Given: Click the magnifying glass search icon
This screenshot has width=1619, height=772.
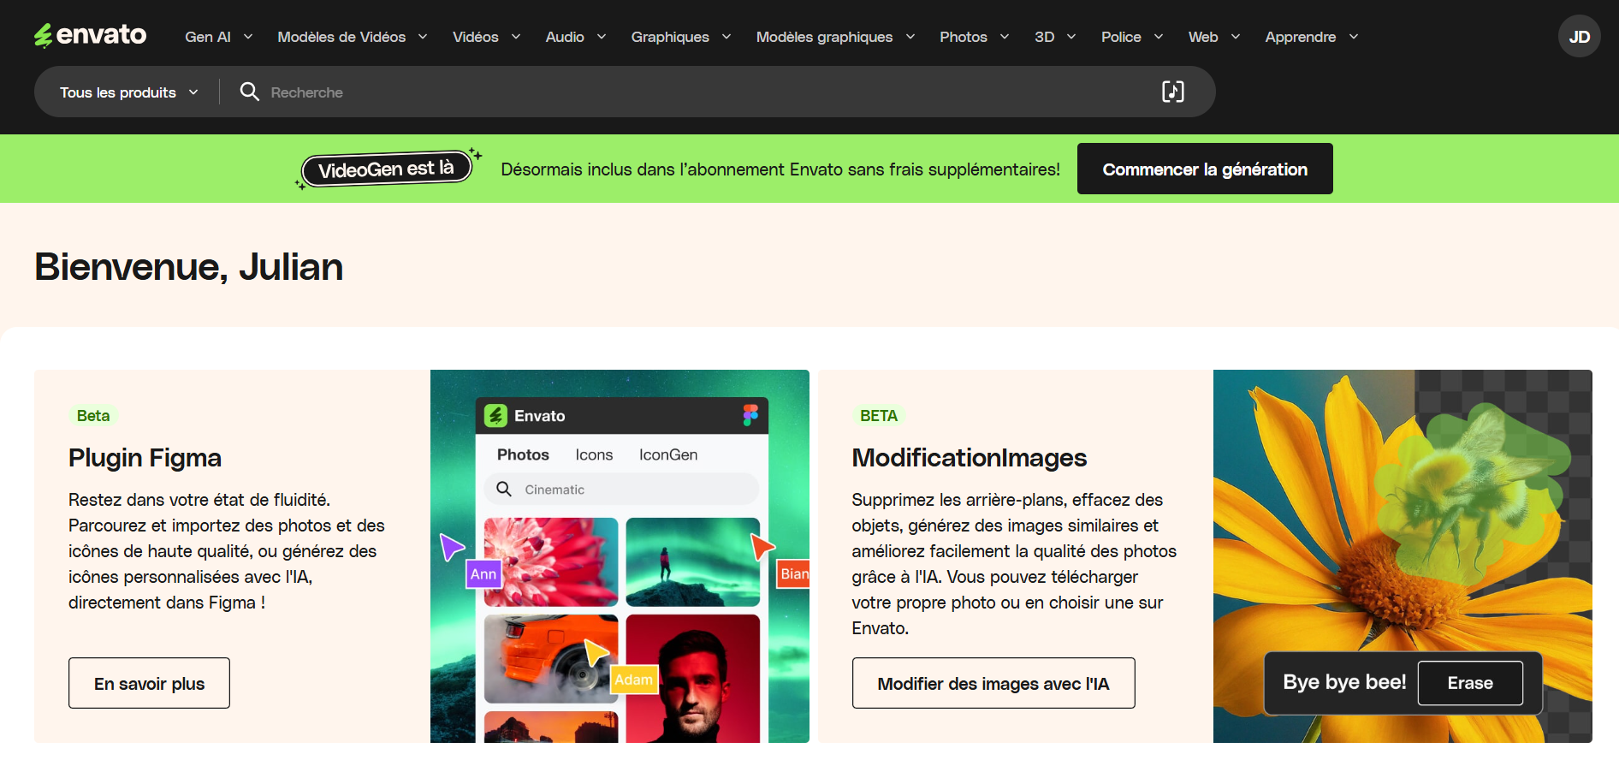Looking at the screenshot, I should click(249, 92).
